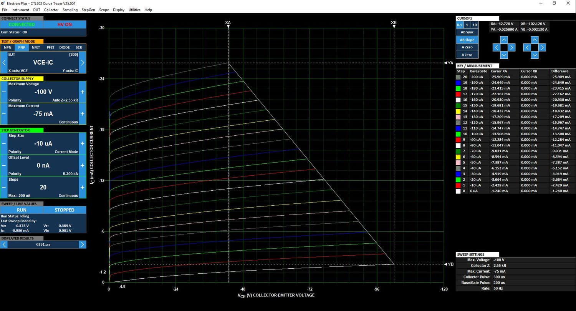
Task: Move cursor A down with arrow
Action: coord(504,55)
